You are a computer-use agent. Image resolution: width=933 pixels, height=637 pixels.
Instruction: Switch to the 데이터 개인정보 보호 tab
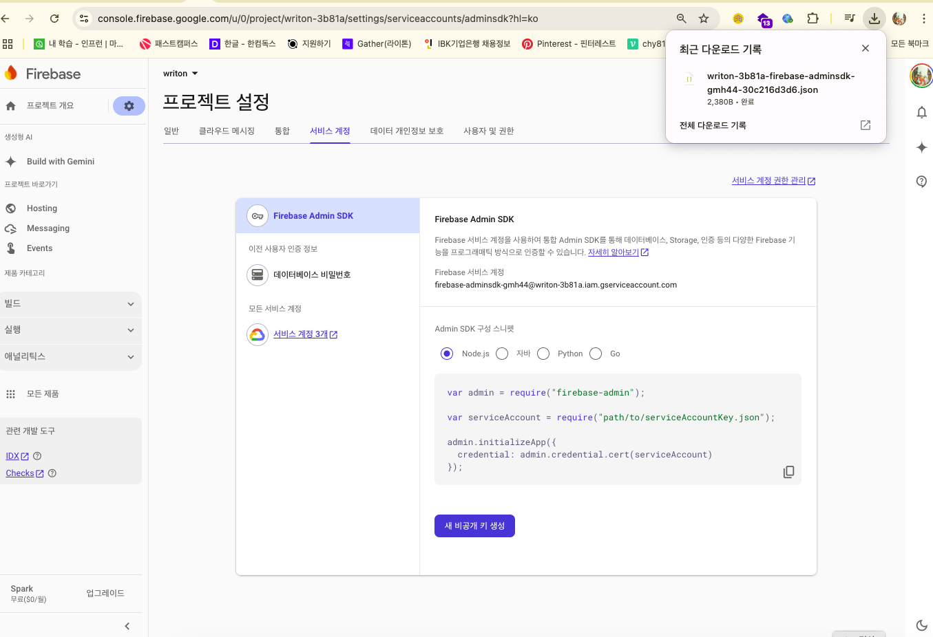coord(407,131)
